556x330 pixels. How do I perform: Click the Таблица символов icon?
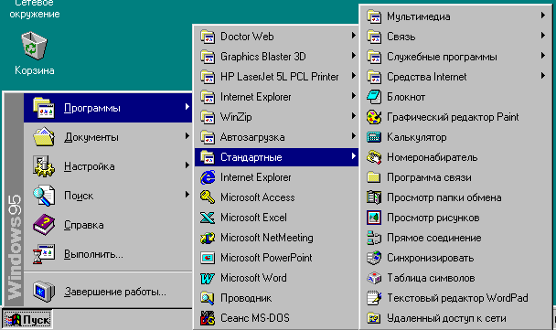374,278
